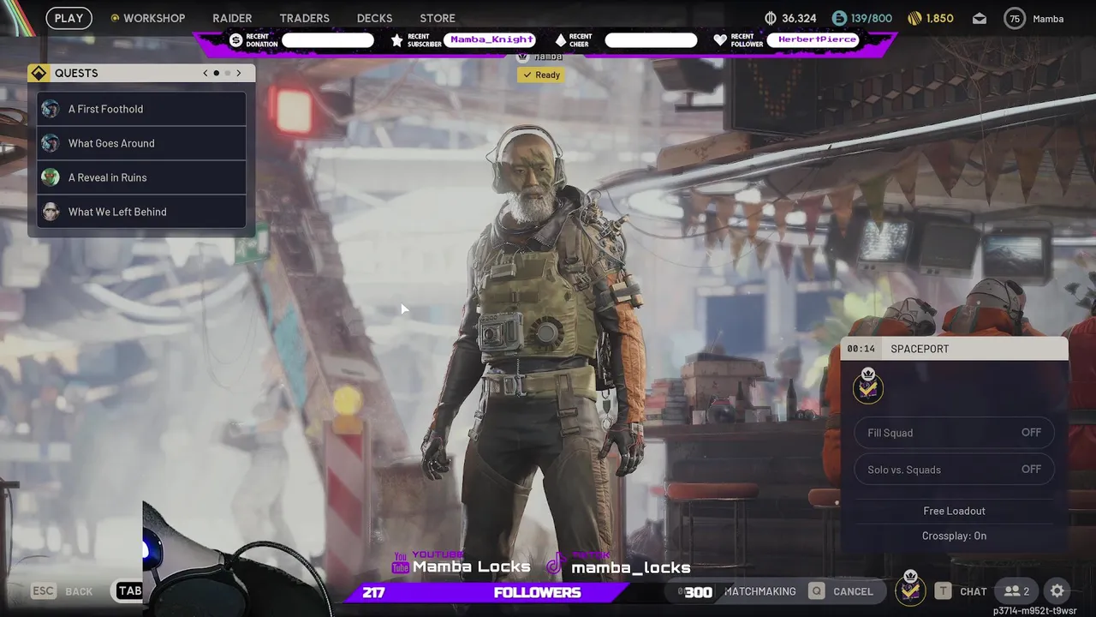
Task: Open the party members icon showing 2
Action: pos(1017,591)
